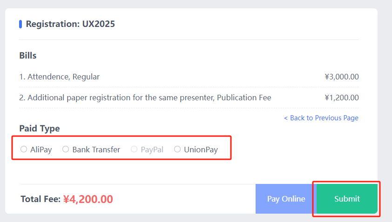Image resolution: width=392 pixels, height=222 pixels.
Task: Click the AliPay text label
Action: click(41, 150)
